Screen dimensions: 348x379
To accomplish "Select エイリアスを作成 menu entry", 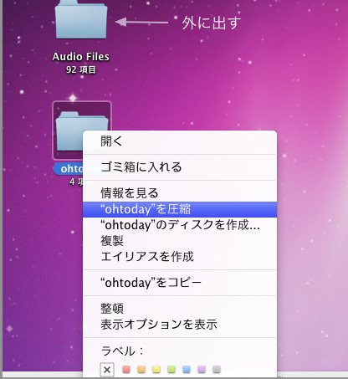I will pos(180,257).
